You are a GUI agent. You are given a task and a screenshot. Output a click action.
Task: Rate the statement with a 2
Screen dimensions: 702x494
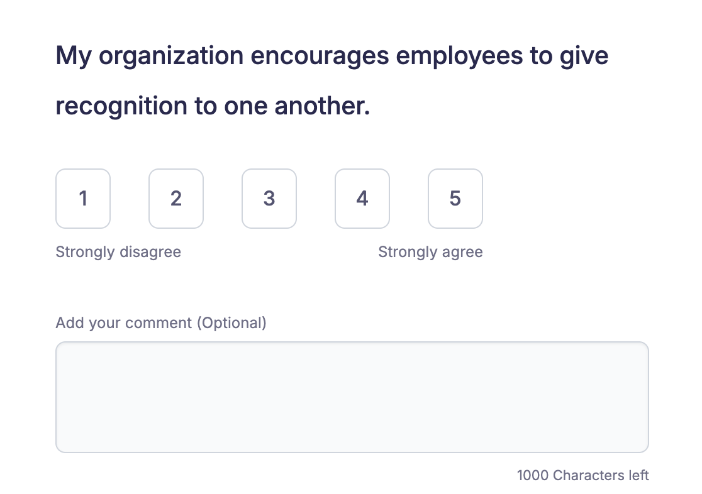(176, 199)
